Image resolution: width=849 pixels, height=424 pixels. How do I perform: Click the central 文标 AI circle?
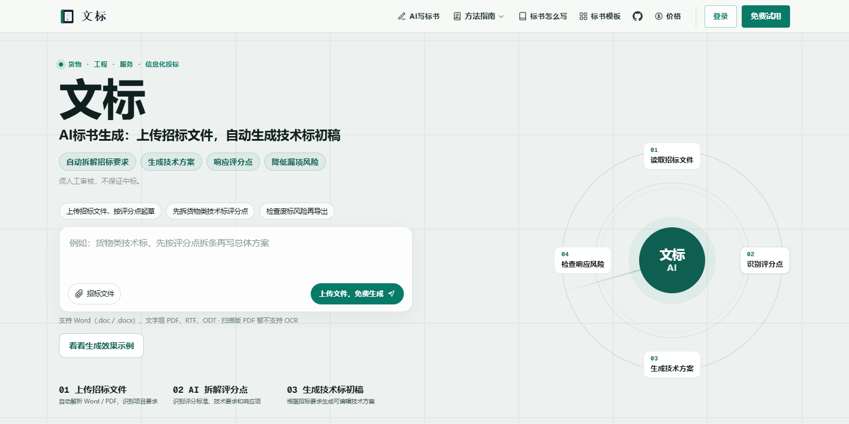tap(672, 260)
